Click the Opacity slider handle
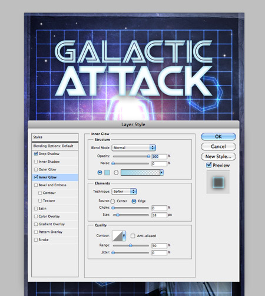The image size is (265, 296). [x=148, y=156]
